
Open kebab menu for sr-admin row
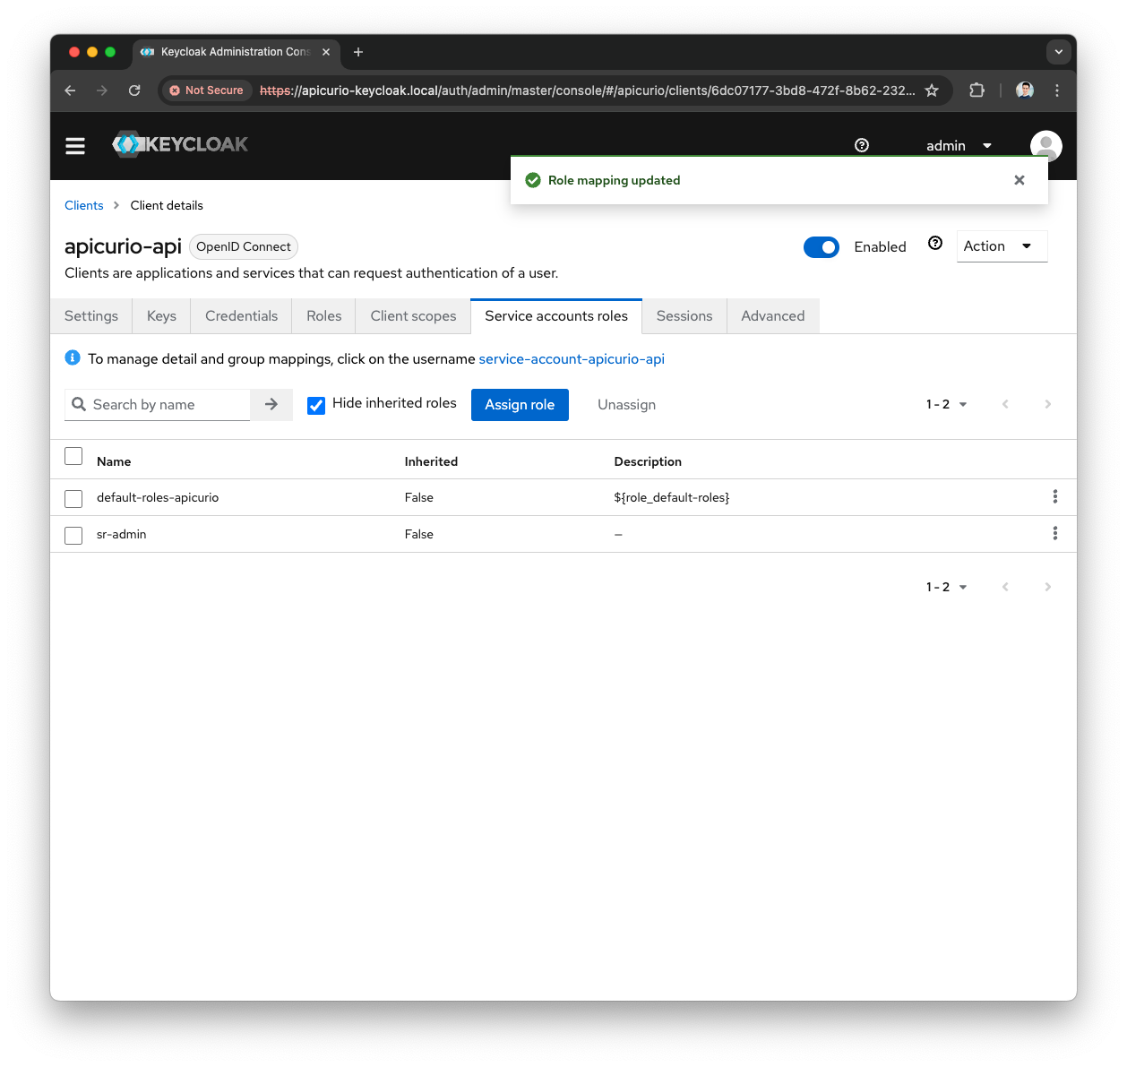point(1054,533)
